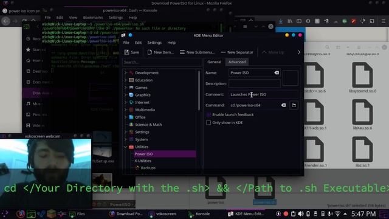Insert a New Separator from toolbar
This screenshot has height=219, width=389.
coord(237,52)
